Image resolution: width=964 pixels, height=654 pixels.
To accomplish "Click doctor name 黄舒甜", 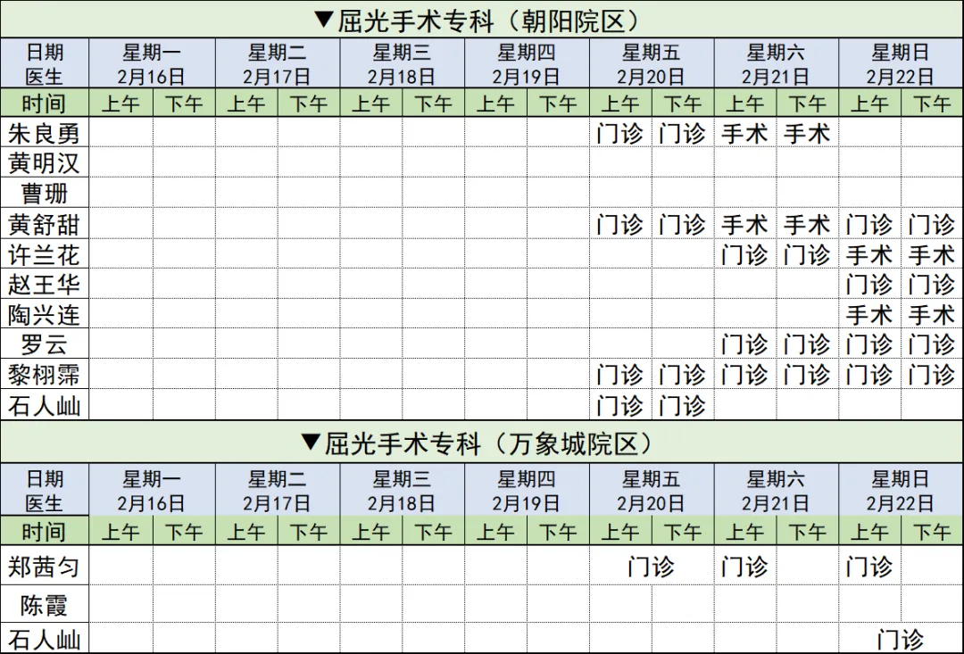I will [x=45, y=224].
